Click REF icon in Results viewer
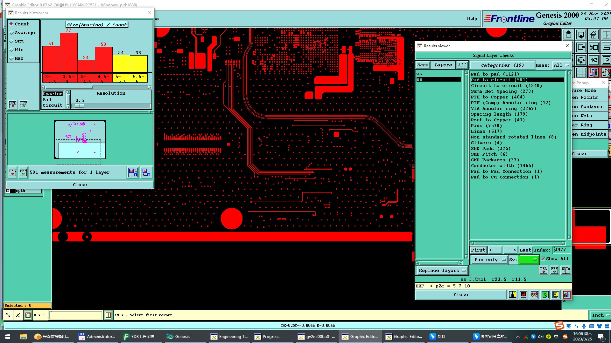This screenshot has height=343, width=611. tap(554, 270)
